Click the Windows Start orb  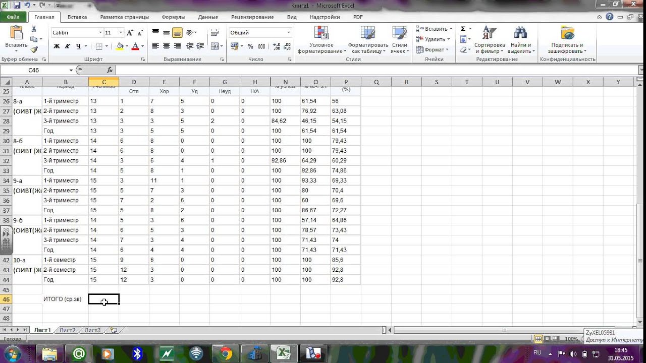pos(12,353)
